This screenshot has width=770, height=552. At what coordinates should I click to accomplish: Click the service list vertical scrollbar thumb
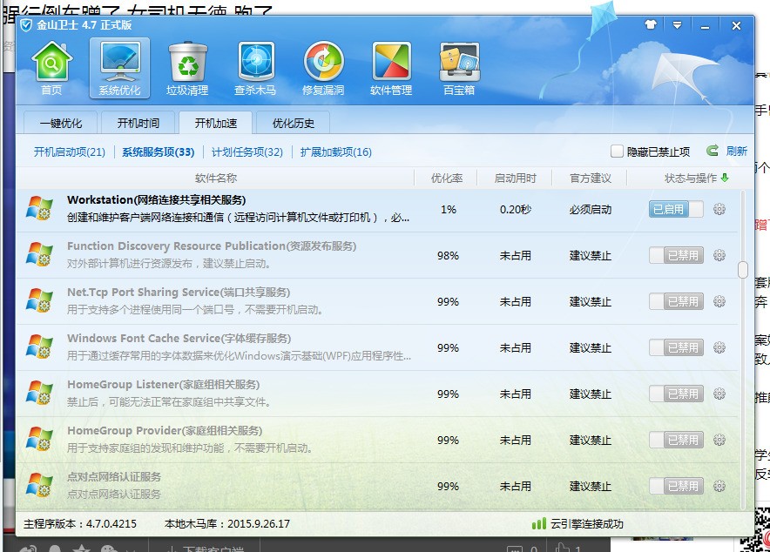click(x=743, y=270)
